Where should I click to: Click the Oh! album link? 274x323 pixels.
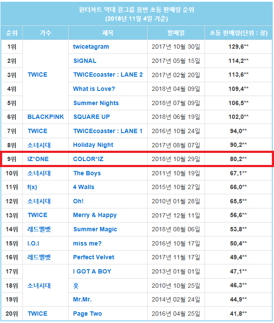78,201
